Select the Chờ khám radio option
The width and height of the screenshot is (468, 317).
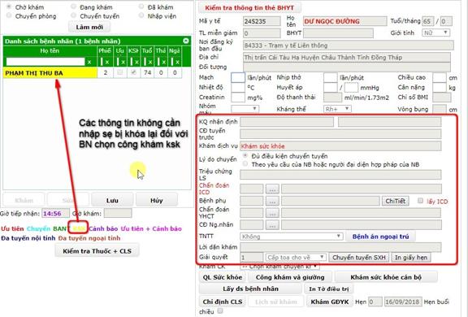point(9,7)
